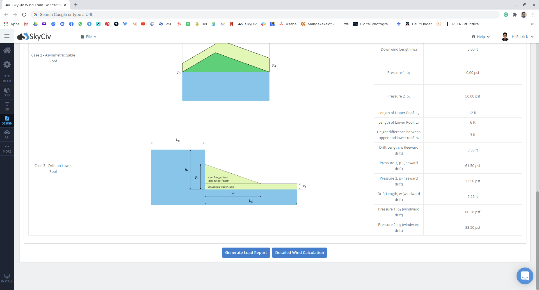Open the hamburger sidebar menu
Viewport: 539px width, 290px height.
pyautogui.click(x=7, y=36)
